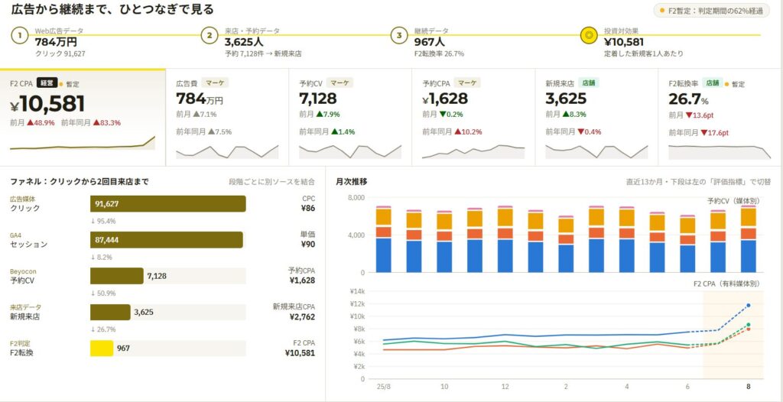Viewport: 783px width, 402px height.
Task: Click the 店舗 badge on 新規来店 card
Action: tap(589, 83)
